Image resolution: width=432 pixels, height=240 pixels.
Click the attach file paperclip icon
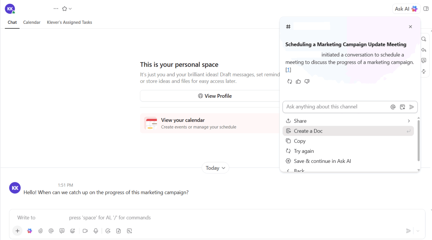pyautogui.click(x=40, y=231)
